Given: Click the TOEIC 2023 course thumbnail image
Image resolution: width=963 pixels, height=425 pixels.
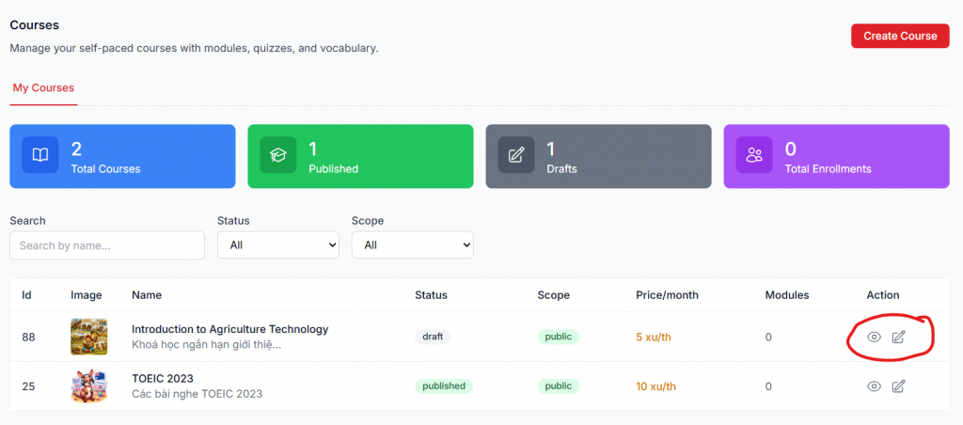Looking at the screenshot, I should (88, 386).
